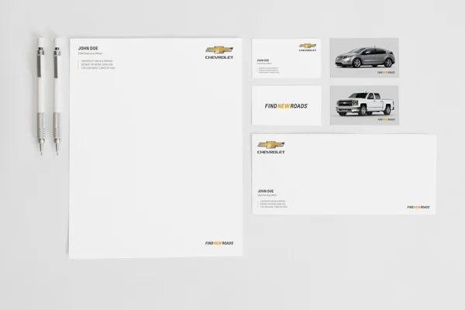Select the silver hatchback car card
Viewport: 465px width, 310px height.
pos(364,58)
